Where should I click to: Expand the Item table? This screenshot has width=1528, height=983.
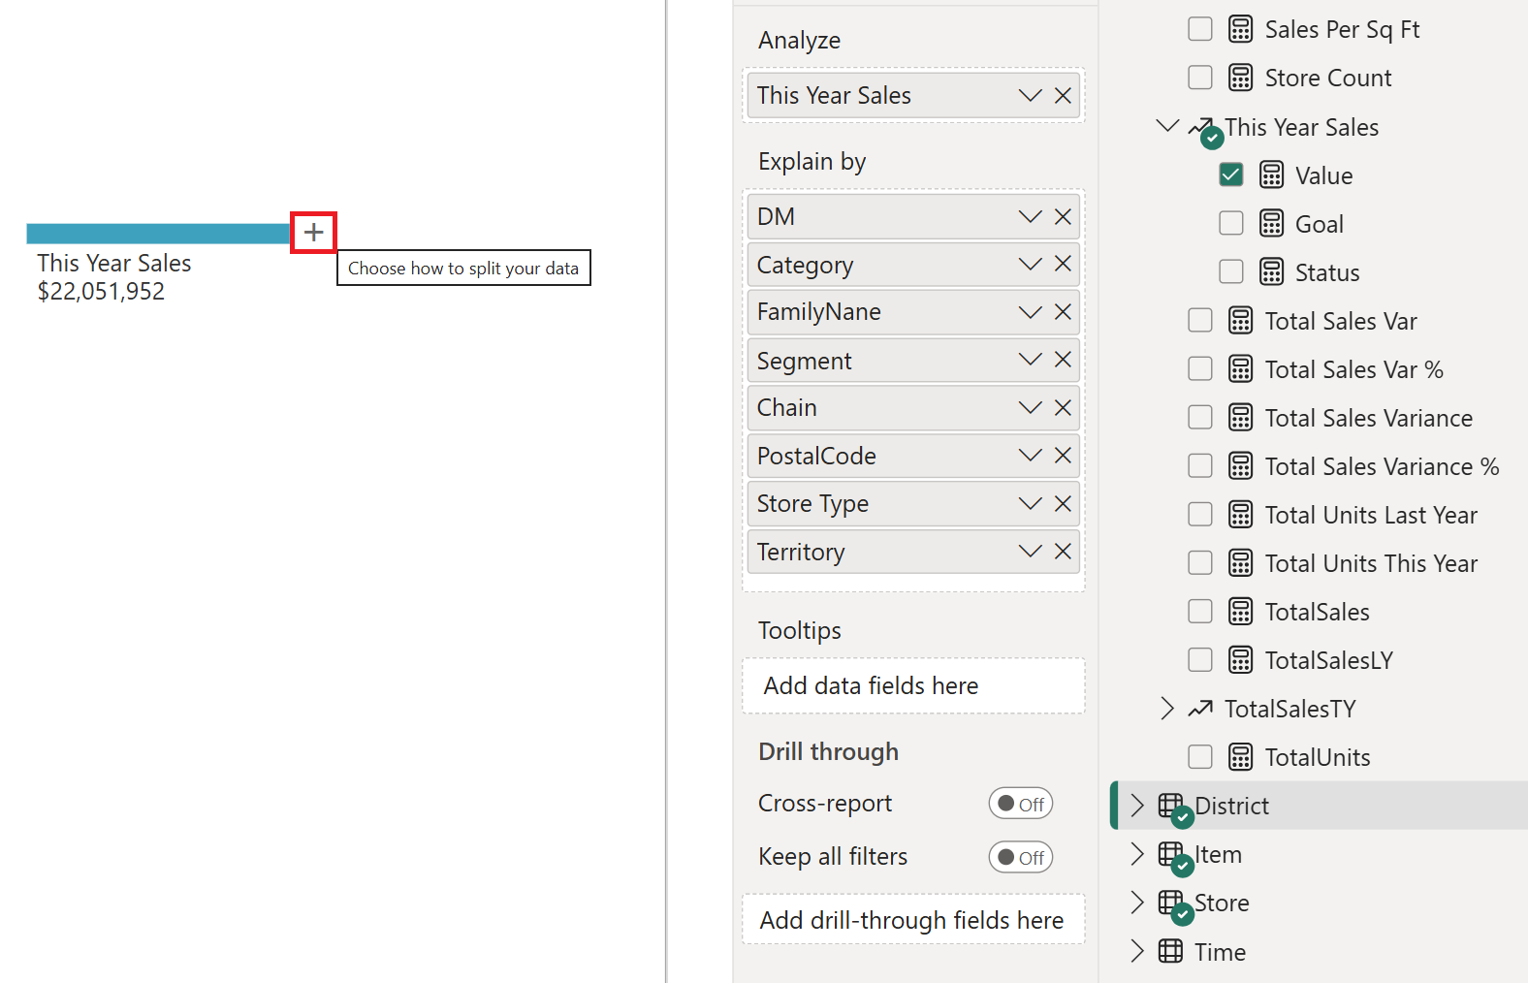(x=1137, y=854)
